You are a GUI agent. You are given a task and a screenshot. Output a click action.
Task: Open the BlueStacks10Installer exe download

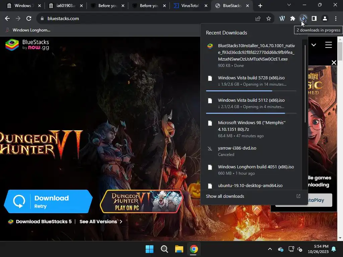click(251, 56)
